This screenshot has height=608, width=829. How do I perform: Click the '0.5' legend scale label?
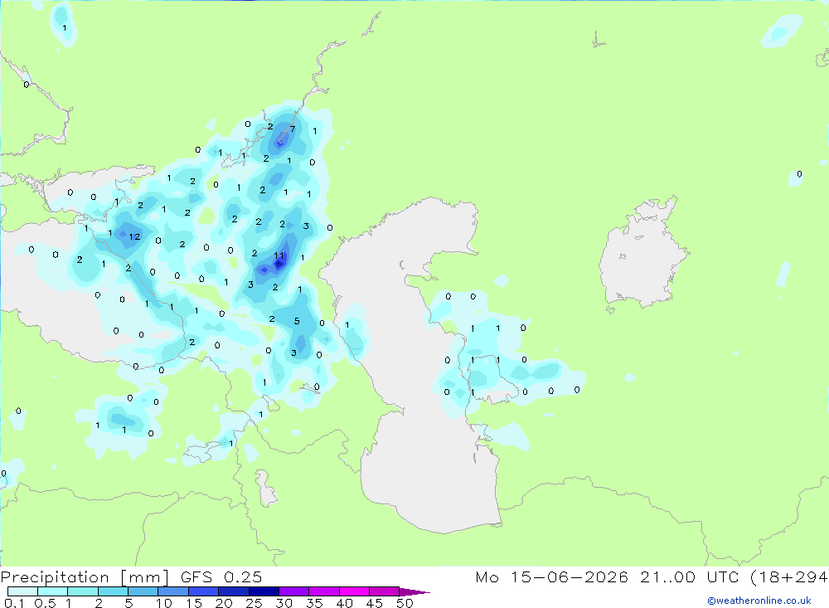click(x=45, y=603)
